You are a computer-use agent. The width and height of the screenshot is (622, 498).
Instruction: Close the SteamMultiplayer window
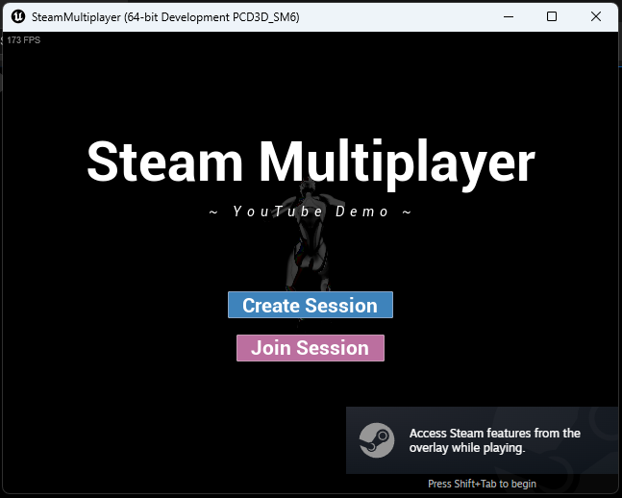(596, 16)
